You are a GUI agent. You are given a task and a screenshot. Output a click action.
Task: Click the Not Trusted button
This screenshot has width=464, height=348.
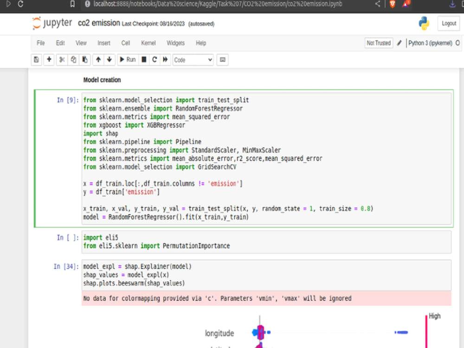(378, 43)
